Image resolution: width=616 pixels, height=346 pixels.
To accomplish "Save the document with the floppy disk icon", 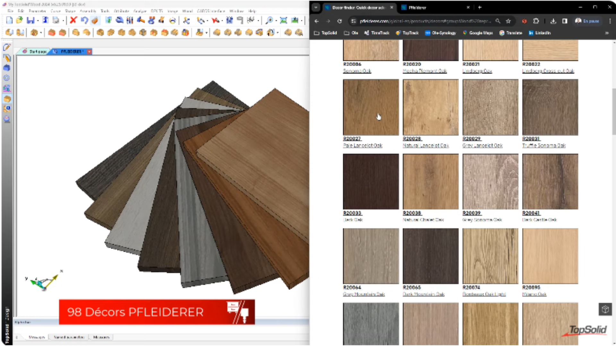I will pyautogui.click(x=30, y=21).
